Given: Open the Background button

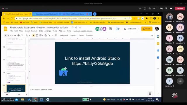Looking at the screenshot, I should click(x=64, y=35).
